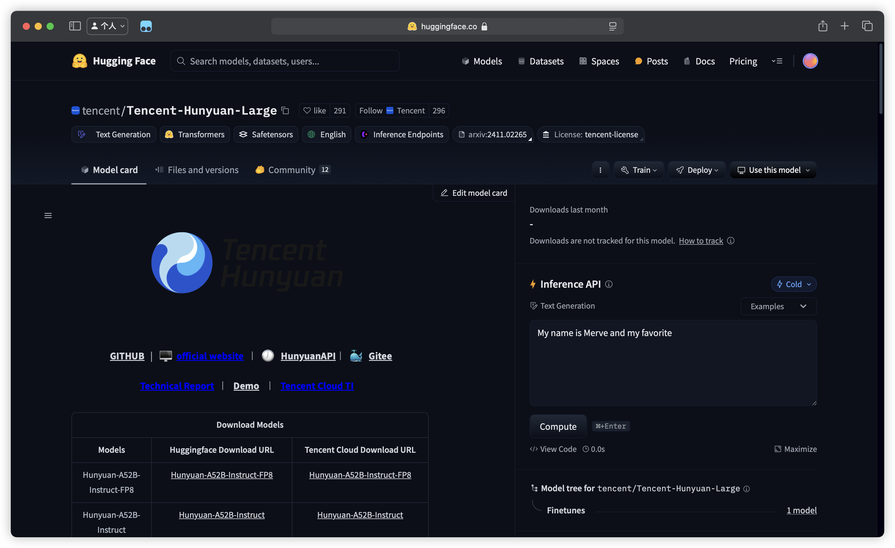This screenshot has height=548, width=895.
Task: Expand the Train dropdown menu
Action: tap(639, 170)
